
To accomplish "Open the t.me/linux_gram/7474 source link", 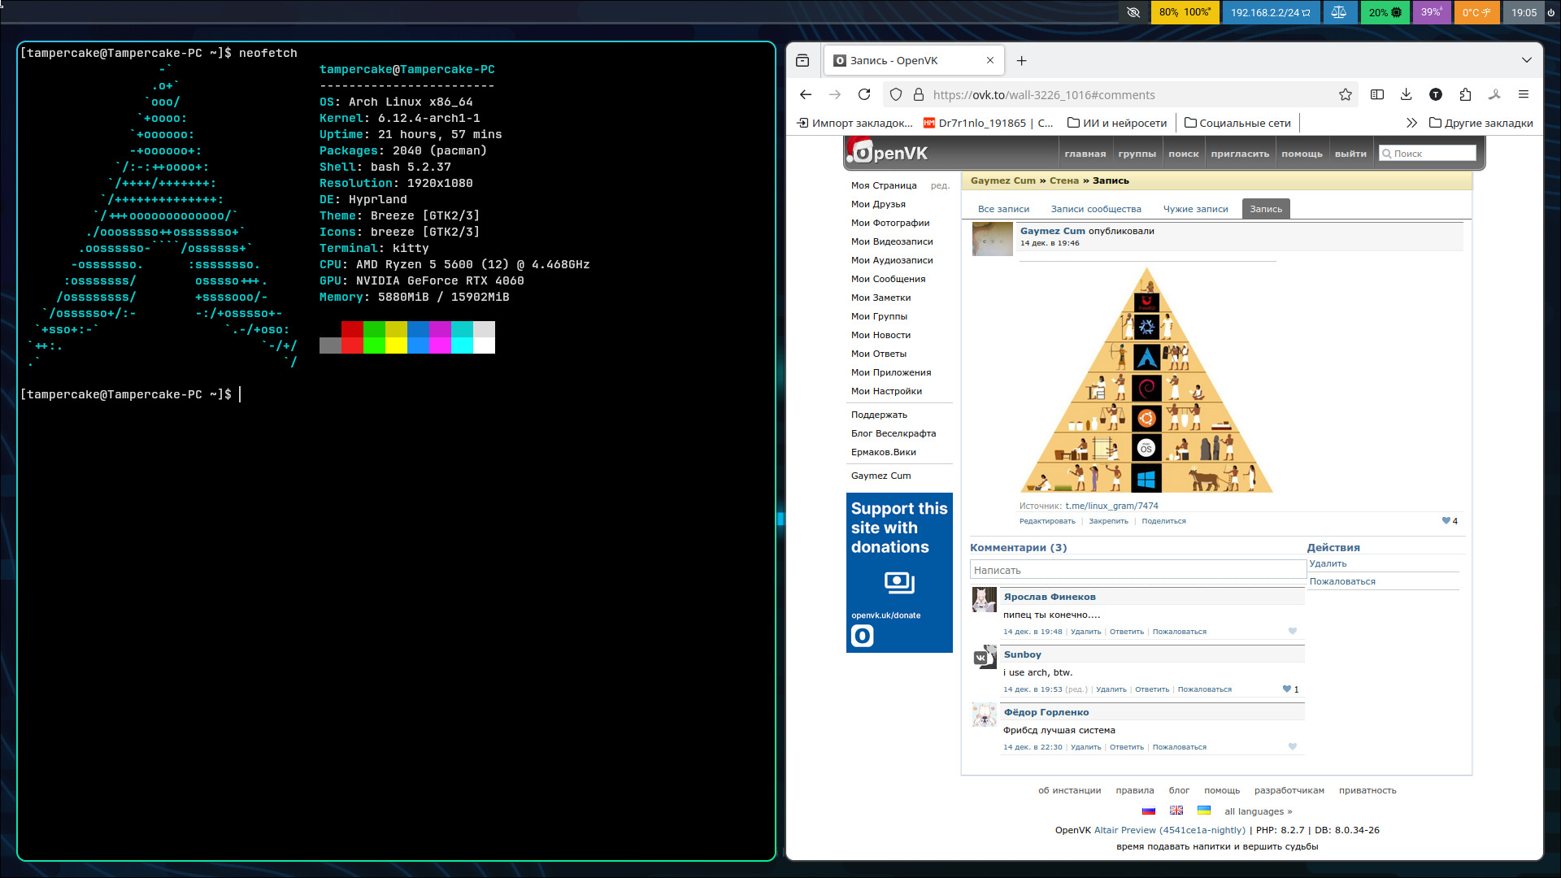I will click(x=1111, y=506).
